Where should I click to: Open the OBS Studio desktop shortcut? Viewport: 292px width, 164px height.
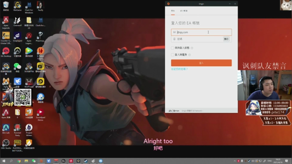pyautogui.click(x=6, y=144)
